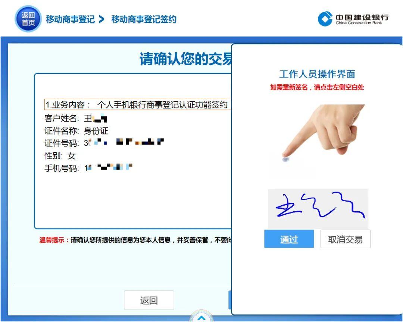
Task: Click the China Construction Bank logo
Action: pyautogui.click(x=353, y=19)
